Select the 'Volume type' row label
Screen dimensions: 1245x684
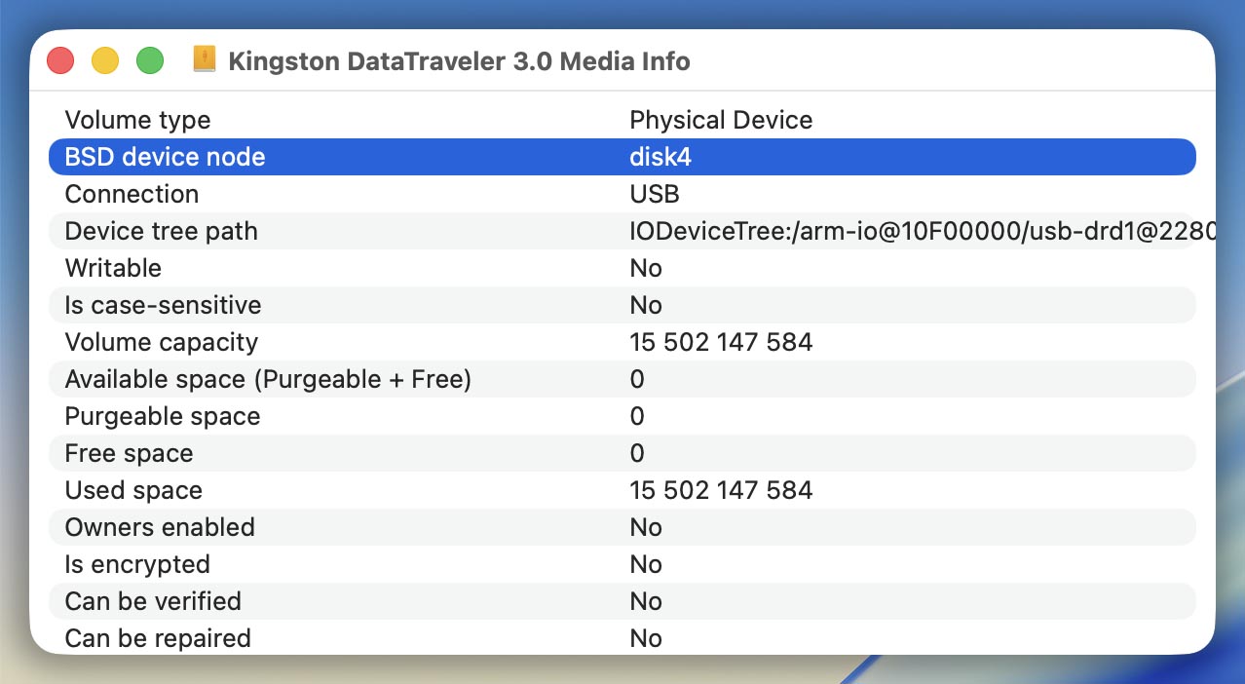(x=137, y=120)
